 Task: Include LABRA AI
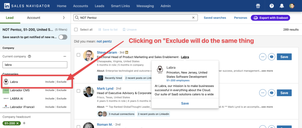click(50, 98)
